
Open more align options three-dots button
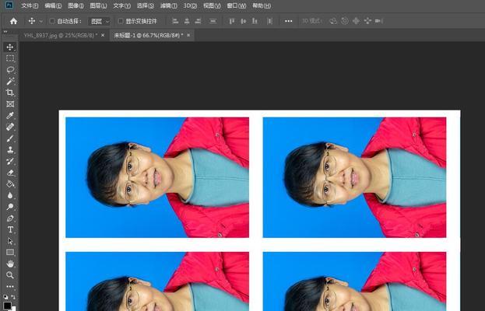tap(288, 21)
